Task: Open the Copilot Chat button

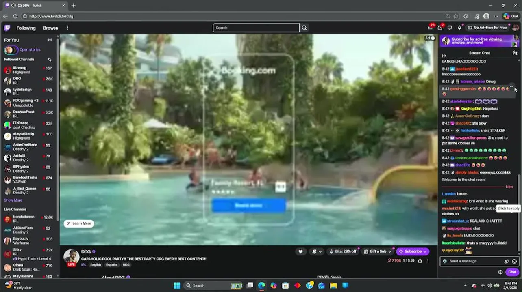Action: click(511, 16)
